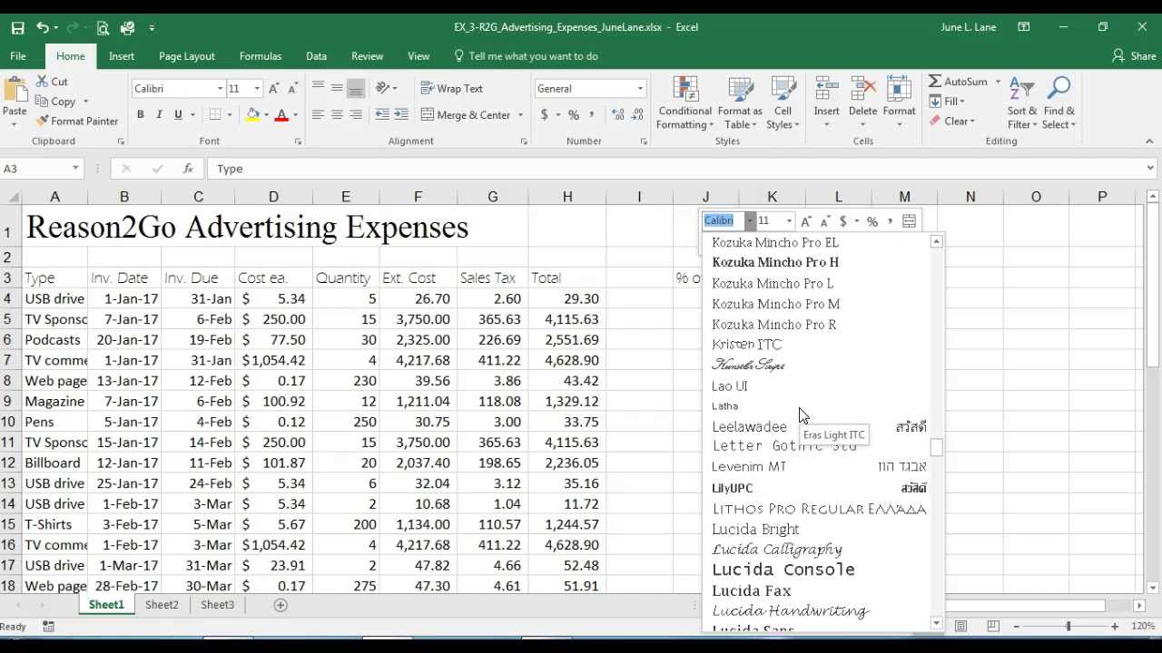1162x653 pixels.
Task: Apply center horizontal alignment
Action: click(x=337, y=115)
